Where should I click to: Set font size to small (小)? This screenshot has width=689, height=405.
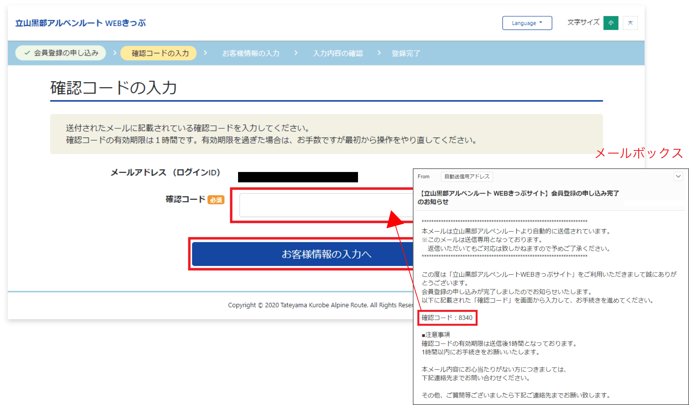tap(611, 23)
